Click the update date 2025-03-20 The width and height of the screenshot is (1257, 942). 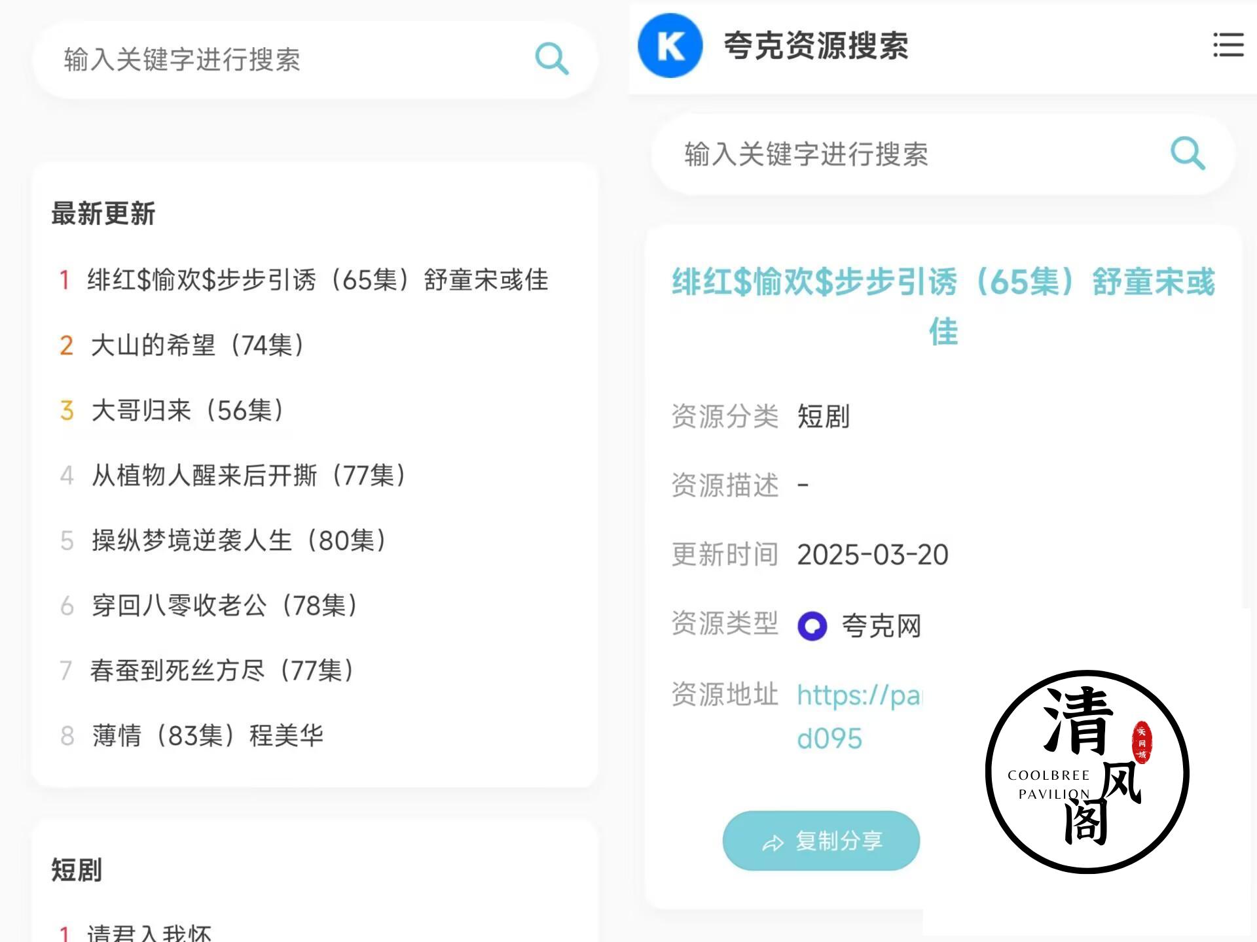[x=873, y=555]
